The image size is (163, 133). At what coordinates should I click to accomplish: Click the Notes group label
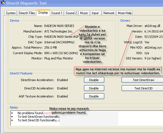(x=14, y=107)
